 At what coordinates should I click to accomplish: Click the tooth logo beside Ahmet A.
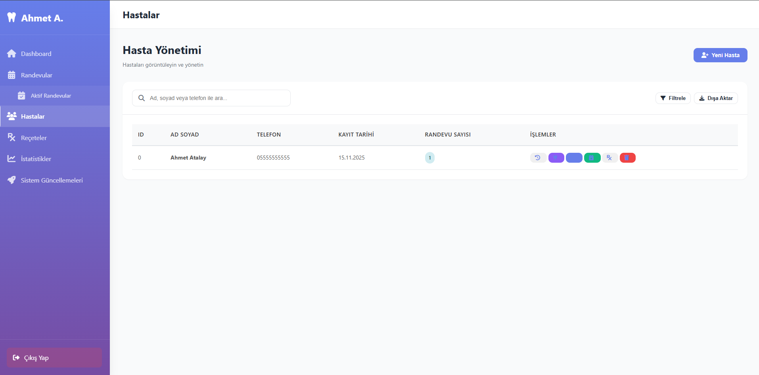(11, 17)
